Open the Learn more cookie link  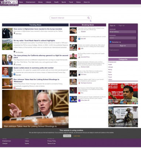click(x=77, y=136)
